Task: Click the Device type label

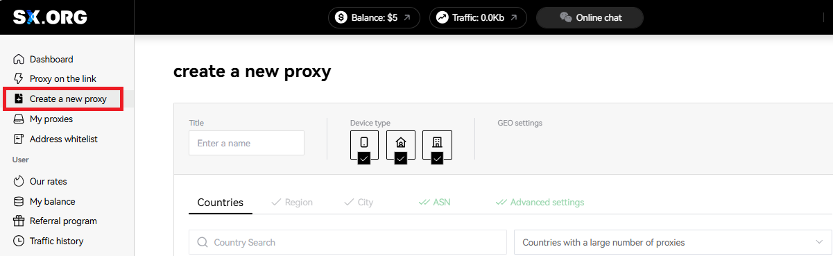Action: (x=370, y=123)
